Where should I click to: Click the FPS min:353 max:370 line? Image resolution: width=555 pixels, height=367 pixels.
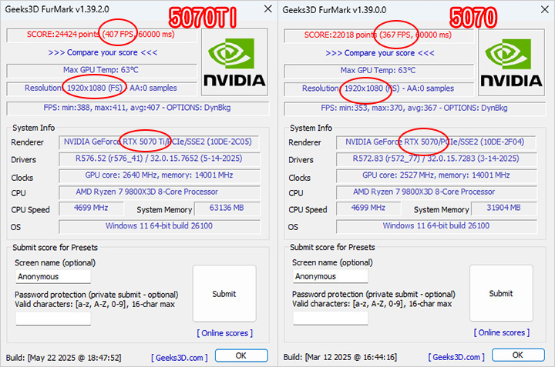point(415,108)
